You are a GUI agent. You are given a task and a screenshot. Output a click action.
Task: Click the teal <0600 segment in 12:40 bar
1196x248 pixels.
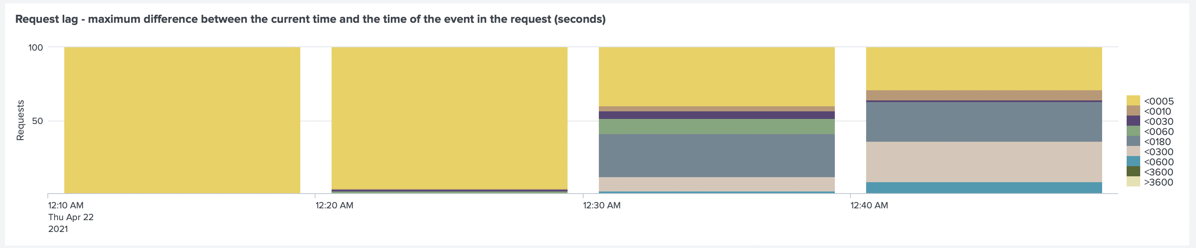pos(984,188)
